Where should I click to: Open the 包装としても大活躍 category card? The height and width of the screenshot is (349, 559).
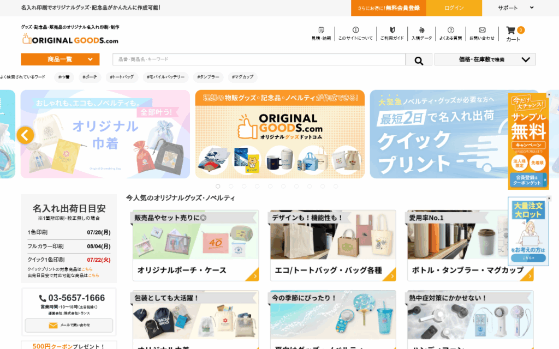pyautogui.click(x=196, y=320)
